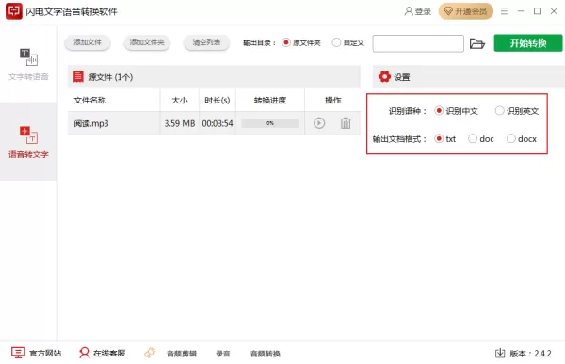The height and width of the screenshot is (364, 565).
Task: Choose doc output format
Action: click(481, 139)
